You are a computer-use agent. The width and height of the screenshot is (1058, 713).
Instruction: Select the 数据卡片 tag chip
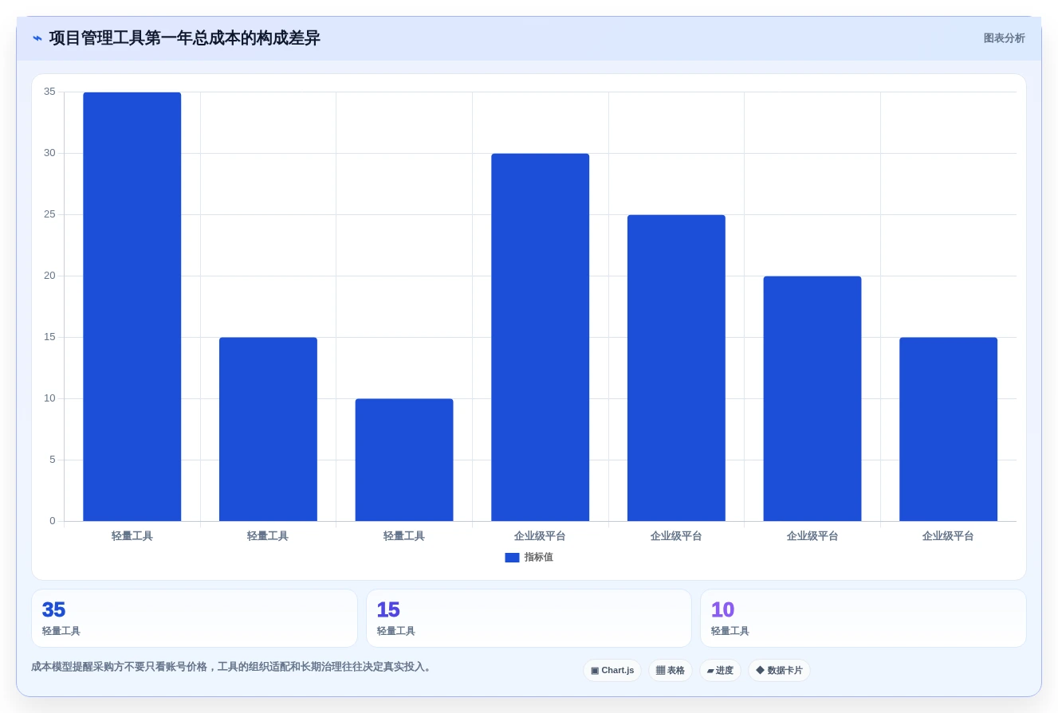coord(779,671)
